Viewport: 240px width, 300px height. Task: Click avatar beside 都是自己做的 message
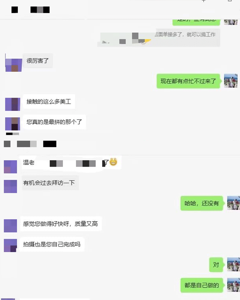click(233, 285)
